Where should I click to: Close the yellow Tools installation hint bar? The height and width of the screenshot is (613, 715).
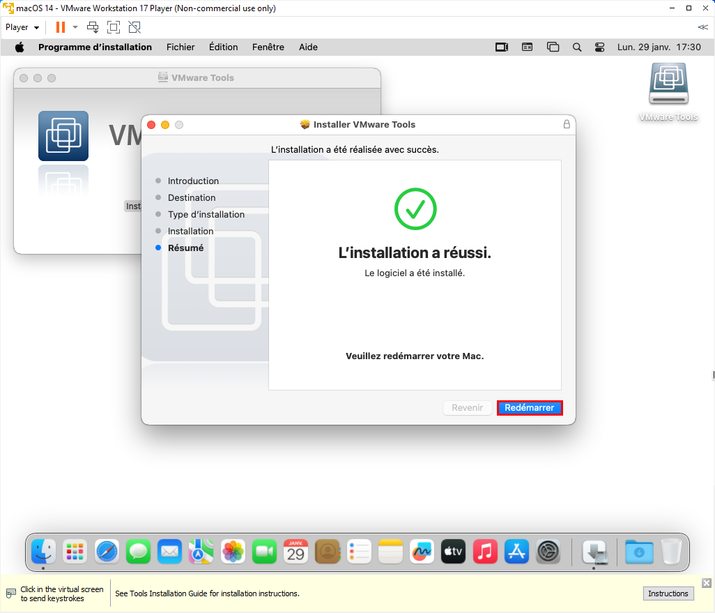(x=707, y=583)
